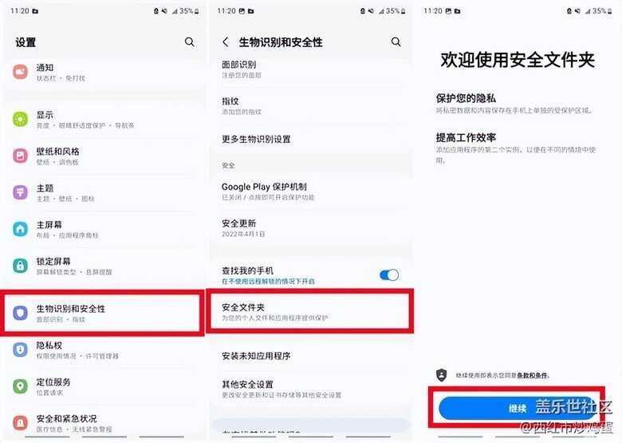The image size is (622, 443).
Task: Toggle the 查找我的手机 switch
Action: coord(389,275)
